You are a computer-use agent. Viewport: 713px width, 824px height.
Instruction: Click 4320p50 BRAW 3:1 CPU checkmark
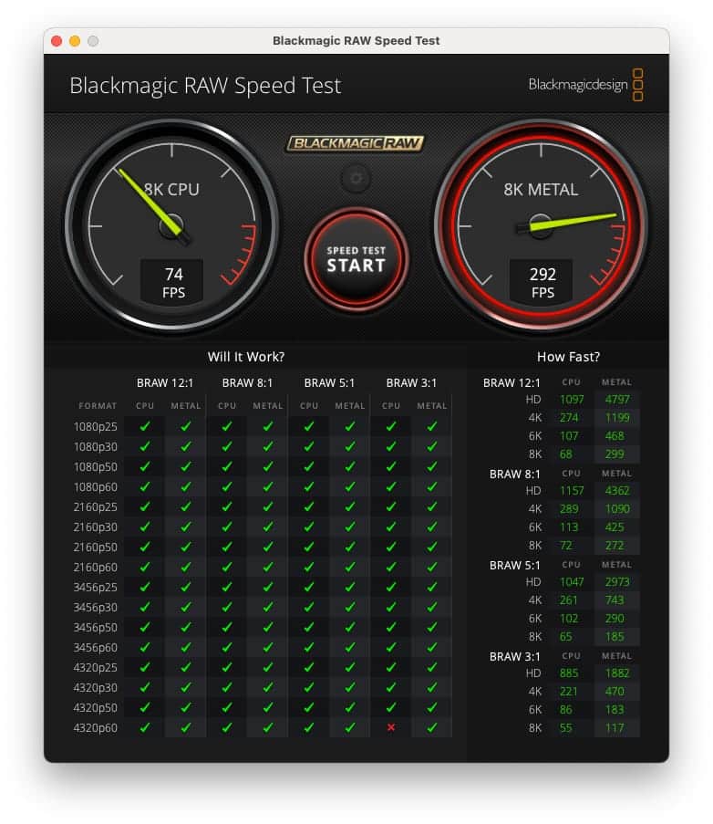click(390, 707)
